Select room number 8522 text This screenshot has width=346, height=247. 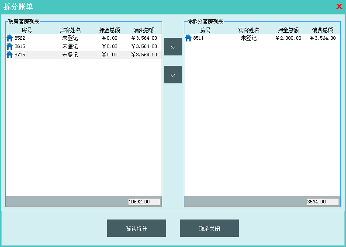coord(20,38)
